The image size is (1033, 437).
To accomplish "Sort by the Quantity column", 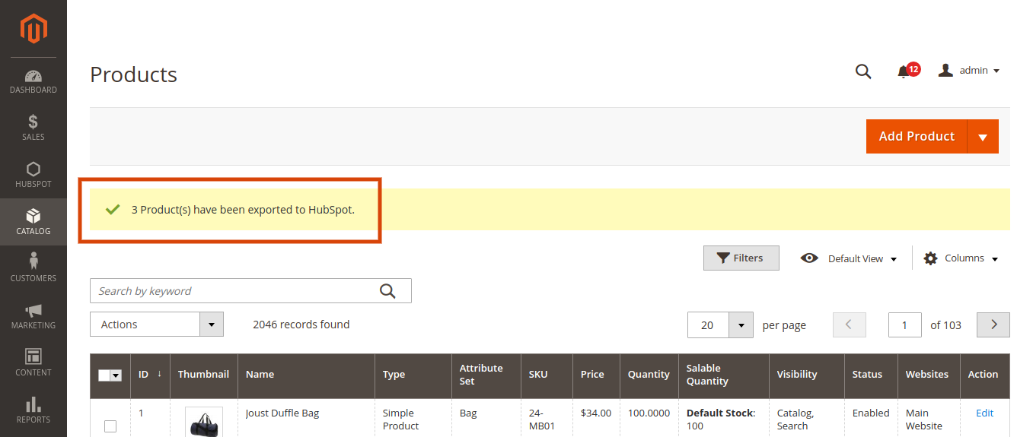I will (649, 375).
